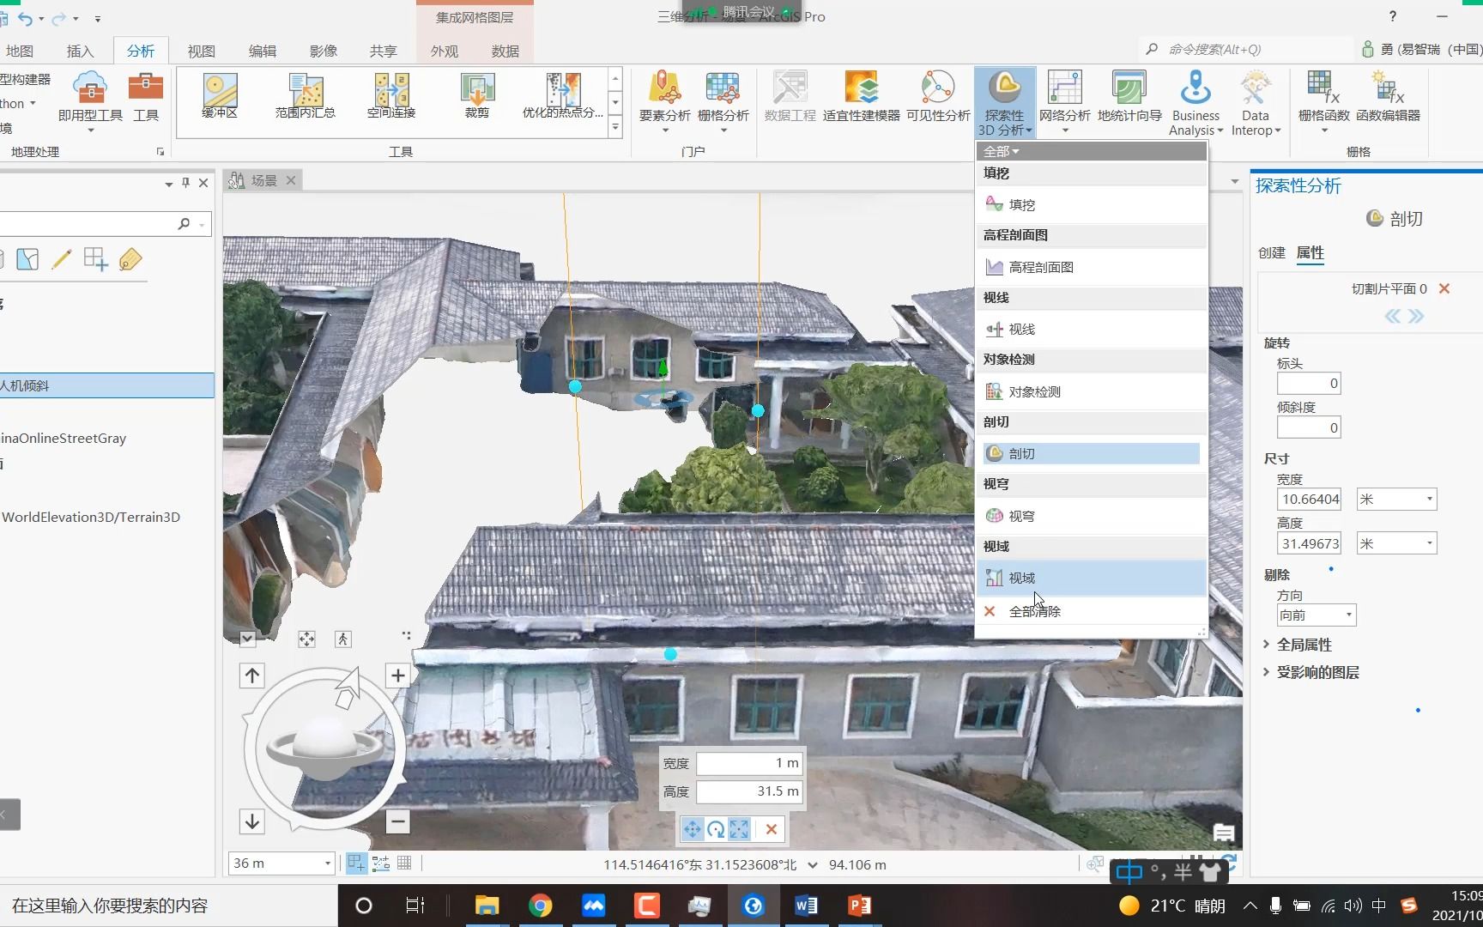Open the Tools (工具) toolbox icon
1483x927 pixels.
[146, 97]
